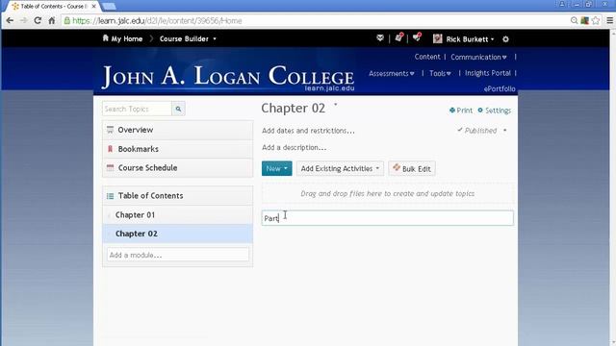Viewport: 616px width, 346px height.
Task: Open the Chapter 02 title dropdown arrow
Action: pos(336,105)
